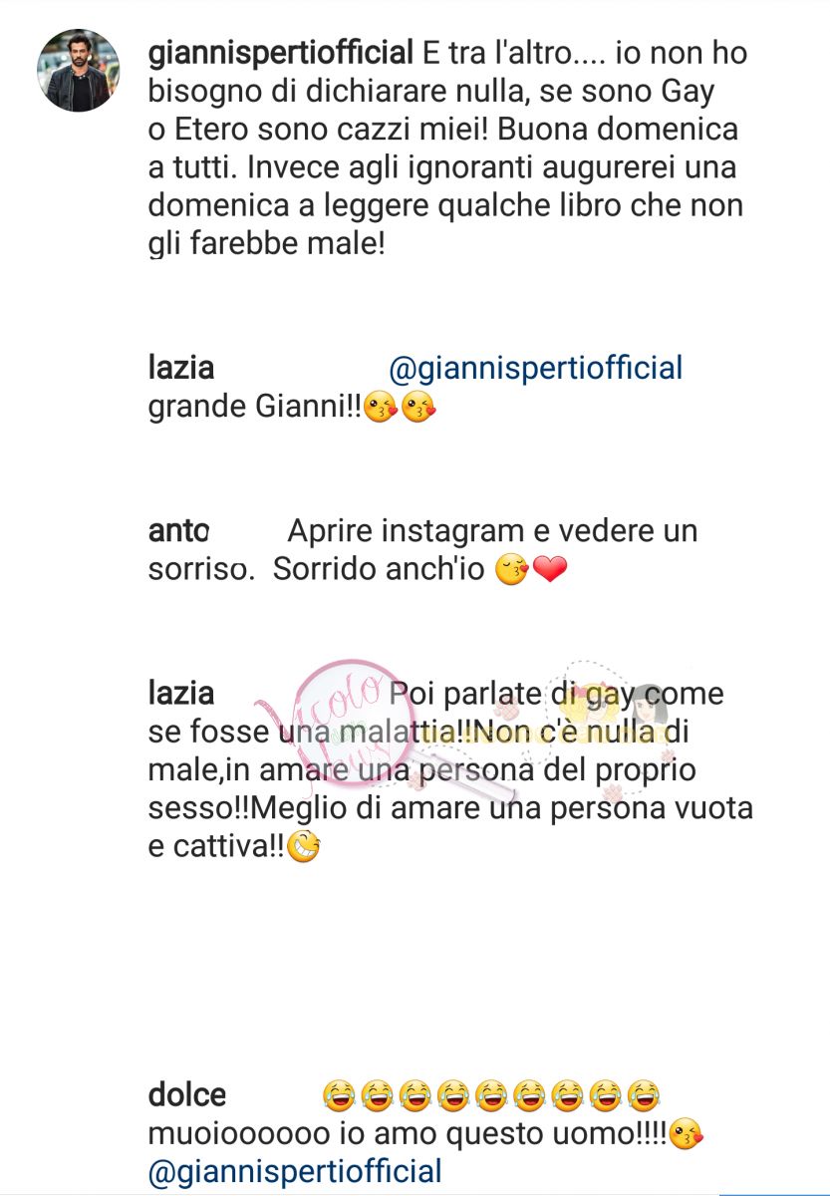Tap kiss emoji after 'questo uomo!!!!'
Image resolution: width=830 pixels, height=1196 pixels.
click(x=687, y=1134)
